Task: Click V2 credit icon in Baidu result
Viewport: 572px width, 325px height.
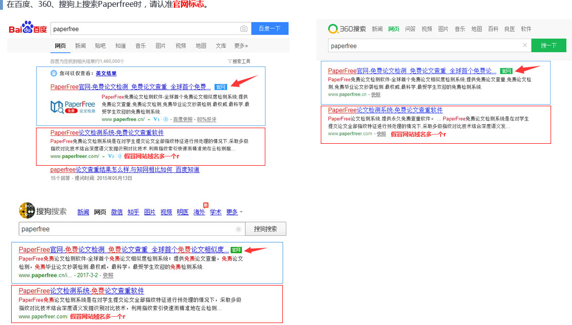Action: (x=111, y=156)
